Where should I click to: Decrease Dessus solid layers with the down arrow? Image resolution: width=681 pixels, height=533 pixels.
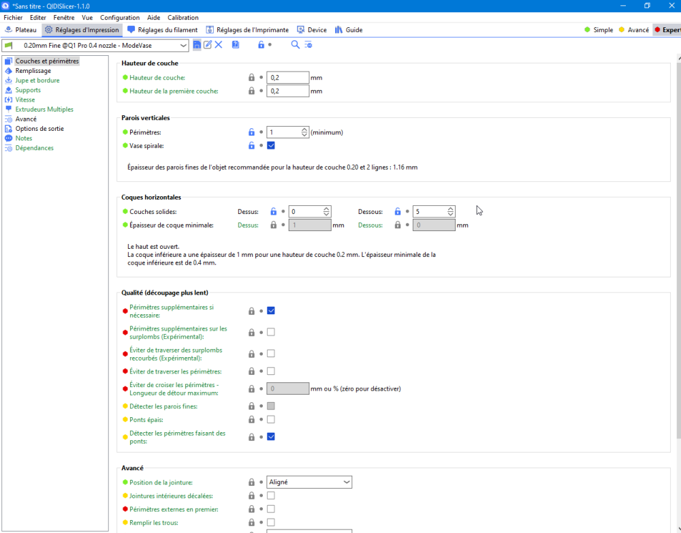pyautogui.click(x=327, y=214)
